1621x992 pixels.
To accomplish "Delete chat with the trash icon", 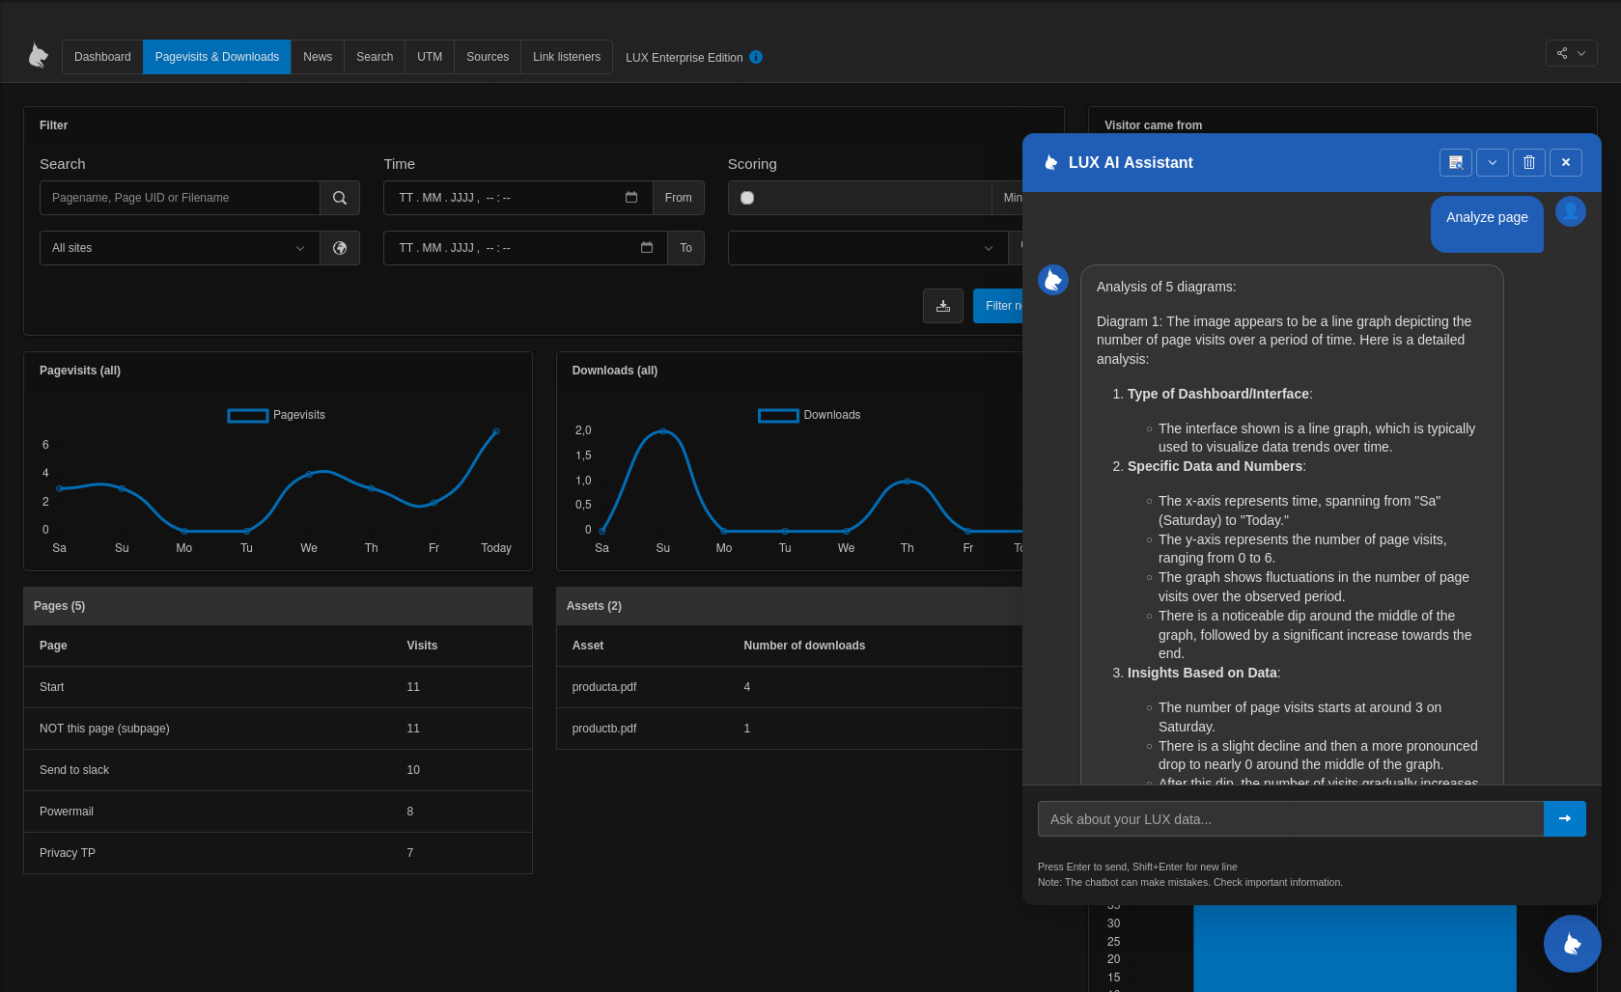I will tap(1529, 163).
